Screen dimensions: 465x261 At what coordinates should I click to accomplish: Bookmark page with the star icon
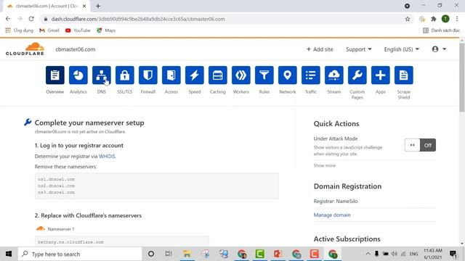[x=408, y=19]
